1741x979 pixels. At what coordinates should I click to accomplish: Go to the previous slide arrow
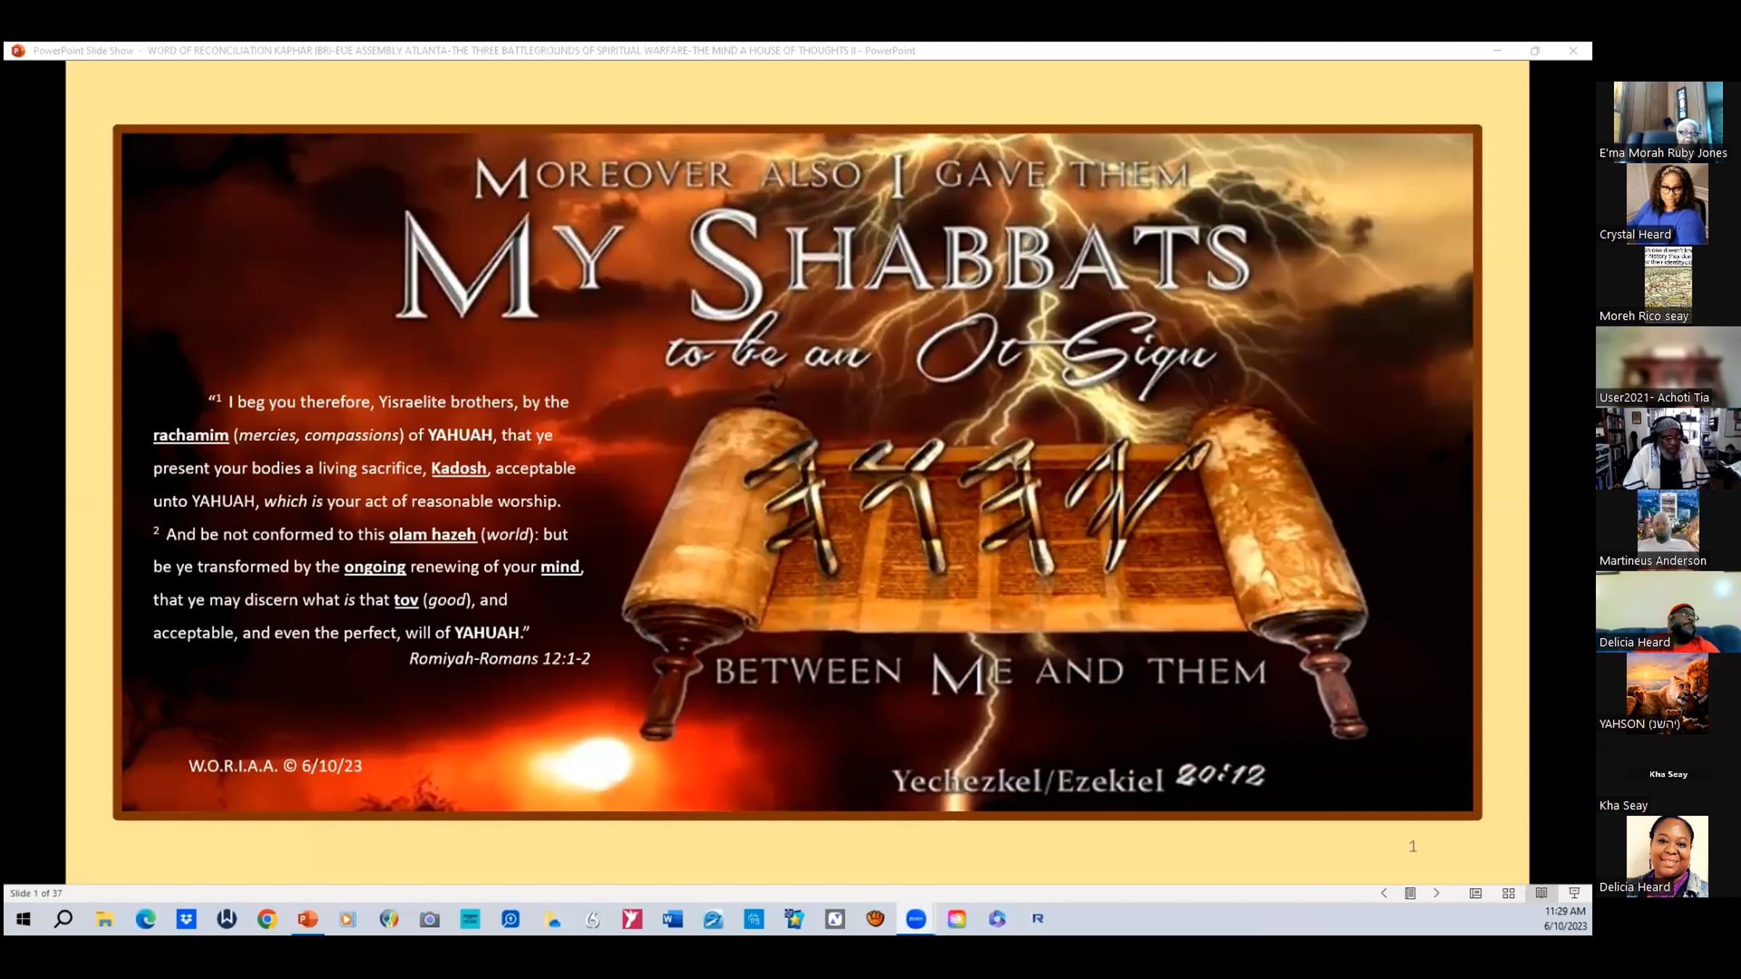1383,893
